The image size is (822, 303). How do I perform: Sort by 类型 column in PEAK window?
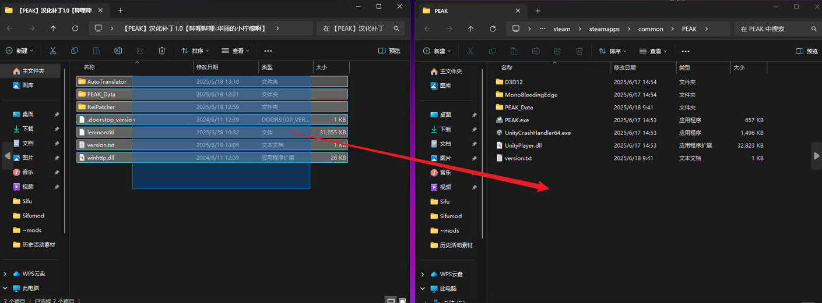tap(684, 68)
